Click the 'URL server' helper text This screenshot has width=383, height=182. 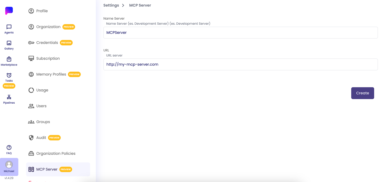[114, 55]
